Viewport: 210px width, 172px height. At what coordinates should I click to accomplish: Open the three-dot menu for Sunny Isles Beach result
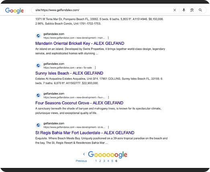tap(95, 68)
